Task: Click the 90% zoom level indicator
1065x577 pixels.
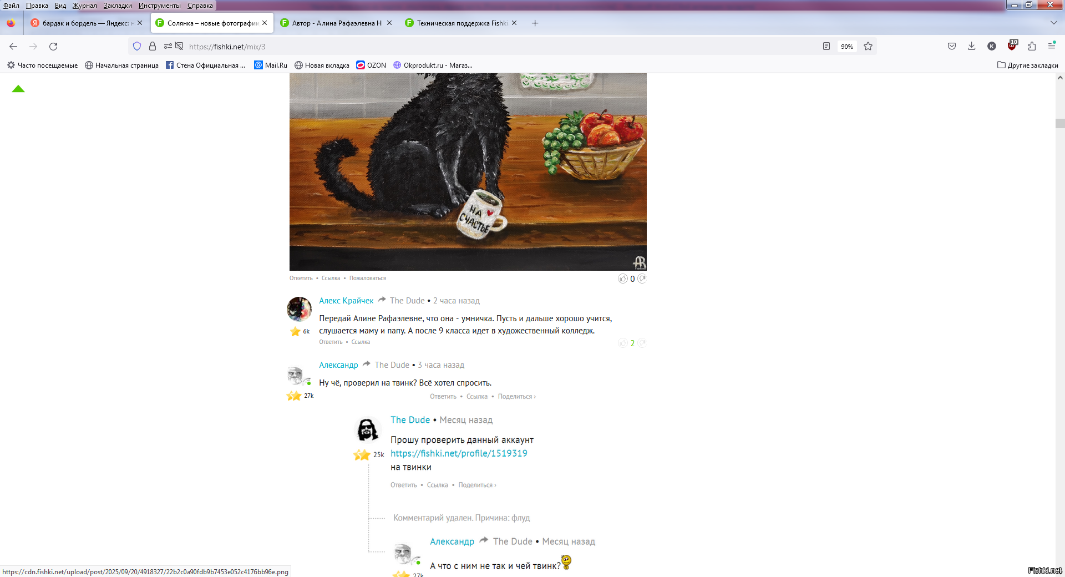Action: 846,47
